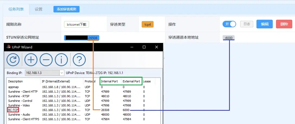Select the Sunshine - Video row
This screenshot has height=124, width=295.
tap(84, 105)
